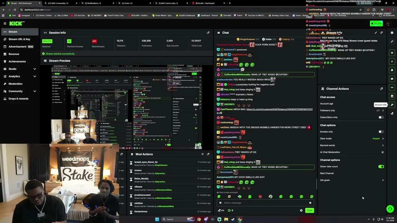Click the green Go live button
397x223 pixels.
coord(376,24)
